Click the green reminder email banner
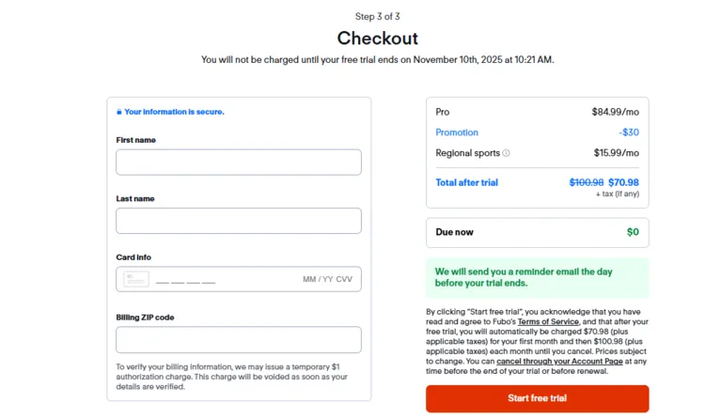The height and width of the screenshot is (419, 705). pos(537,277)
